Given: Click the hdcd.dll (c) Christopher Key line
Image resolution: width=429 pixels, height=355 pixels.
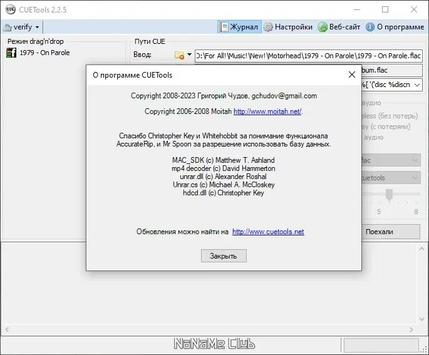Looking at the screenshot, I should pos(223,193).
